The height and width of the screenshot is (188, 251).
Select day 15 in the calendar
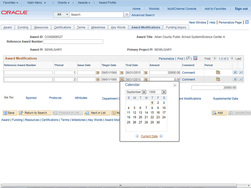pos(152,112)
